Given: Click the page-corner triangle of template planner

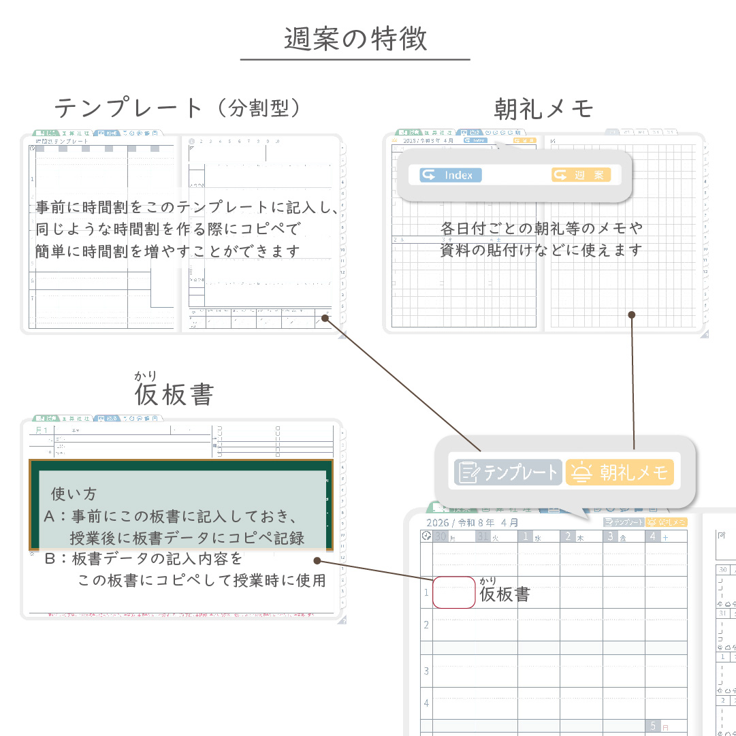Looking at the screenshot, I should click(341, 334).
